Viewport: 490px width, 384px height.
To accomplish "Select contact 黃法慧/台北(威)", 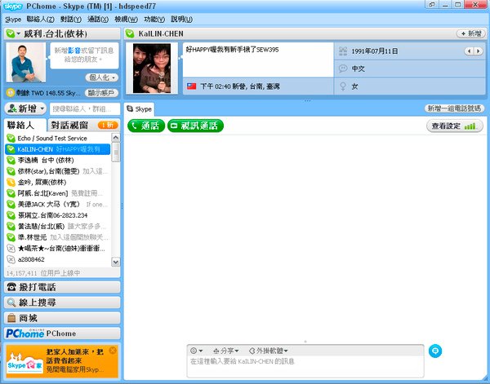I will (58, 226).
